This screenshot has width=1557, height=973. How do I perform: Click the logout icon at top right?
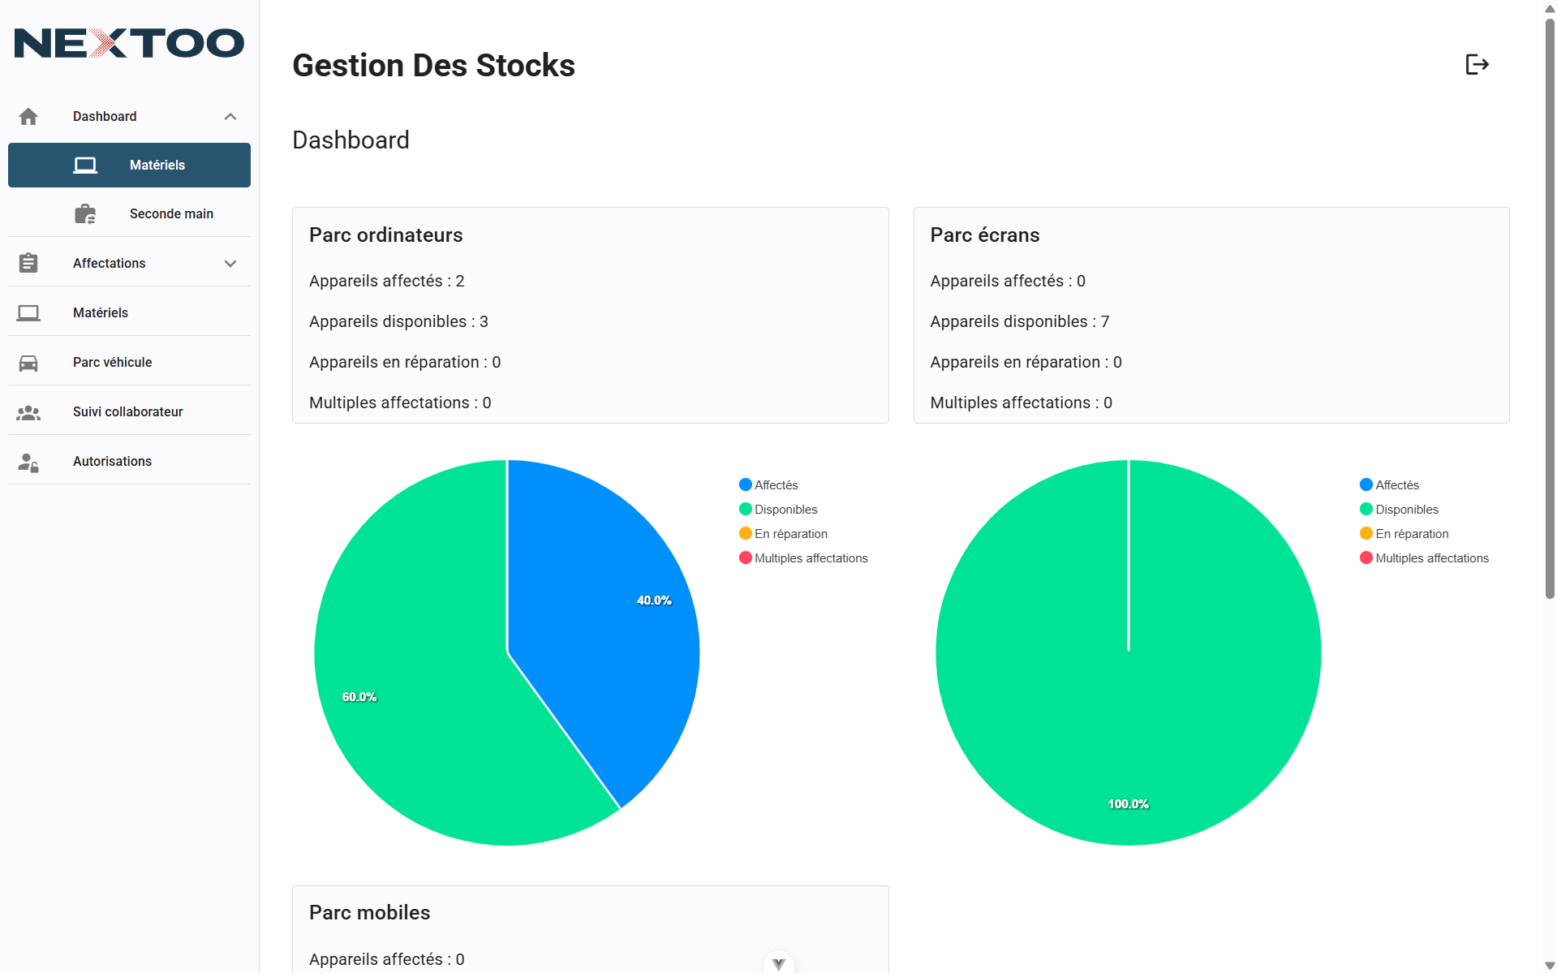pyautogui.click(x=1477, y=64)
